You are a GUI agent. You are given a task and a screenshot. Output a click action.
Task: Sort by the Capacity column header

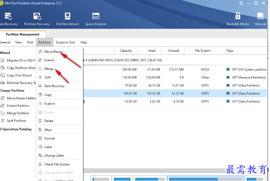click(x=126, y=51)
